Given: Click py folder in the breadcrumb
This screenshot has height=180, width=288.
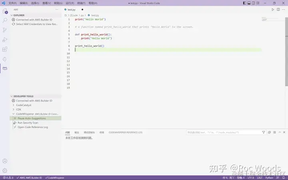Looking at the screenshot, I should pos(82,15).
